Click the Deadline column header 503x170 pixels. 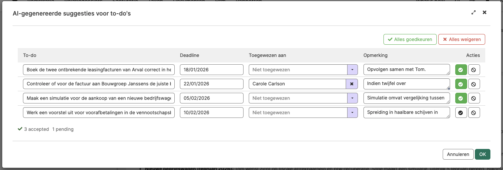190,55
